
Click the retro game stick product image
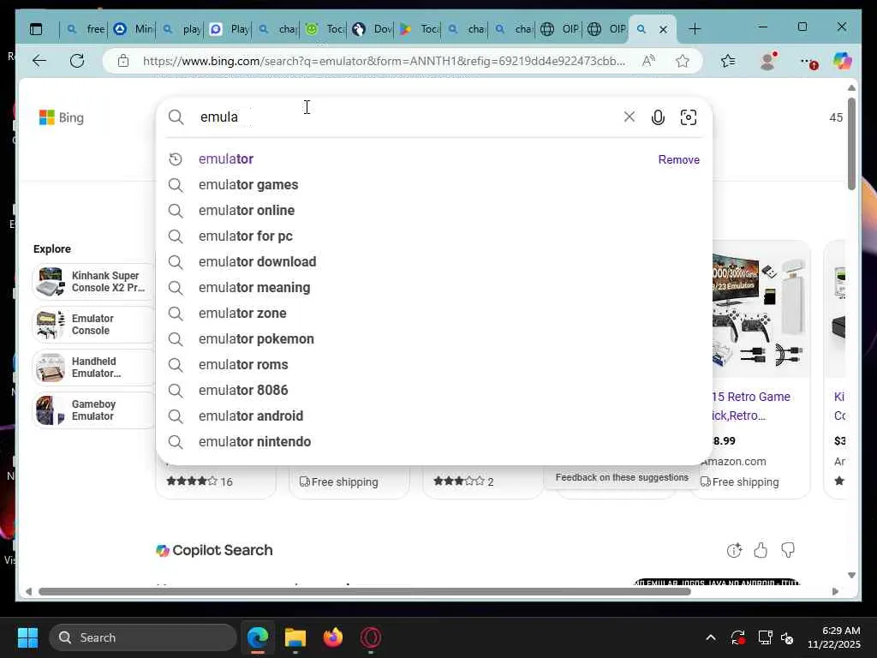pyautogui.click(x=760, y=310)
